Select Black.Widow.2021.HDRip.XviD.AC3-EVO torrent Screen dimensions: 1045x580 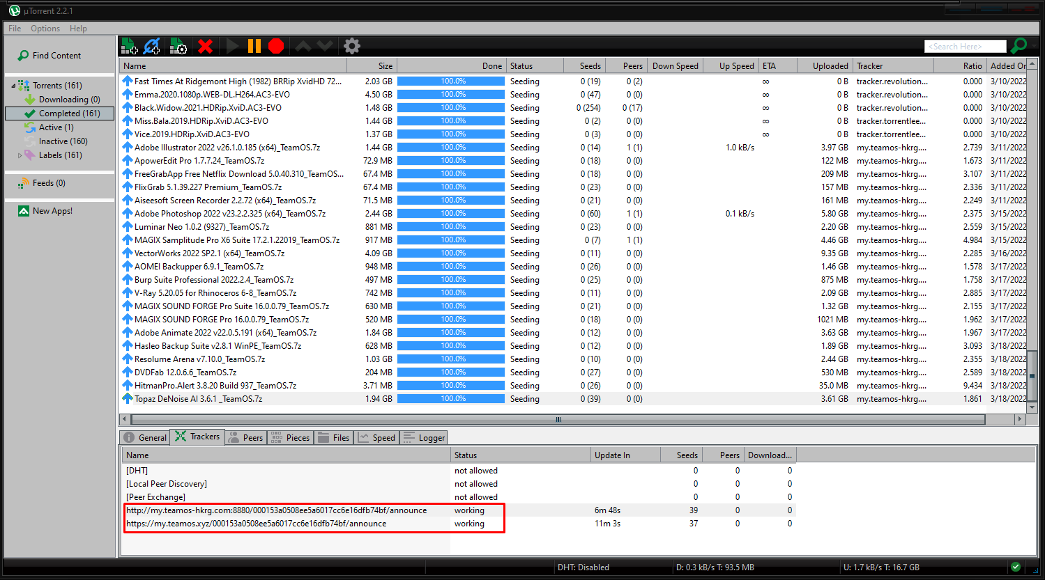click(x=572, y=108)
